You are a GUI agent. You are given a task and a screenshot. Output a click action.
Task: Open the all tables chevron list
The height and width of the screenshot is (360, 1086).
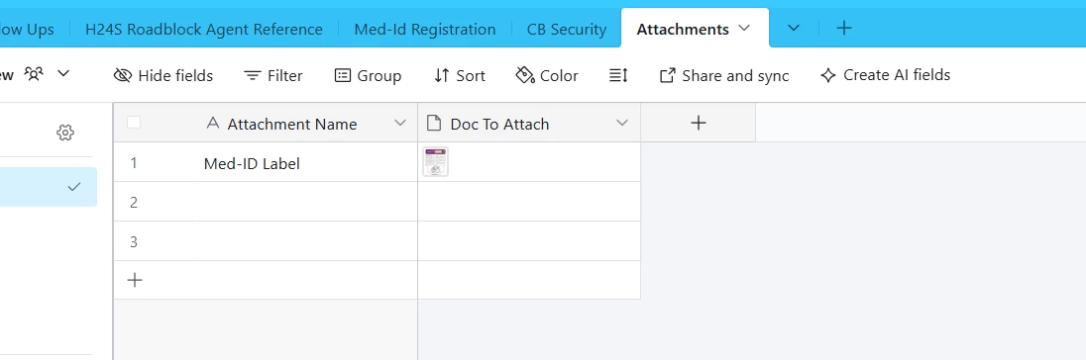(x=794, y=29)
